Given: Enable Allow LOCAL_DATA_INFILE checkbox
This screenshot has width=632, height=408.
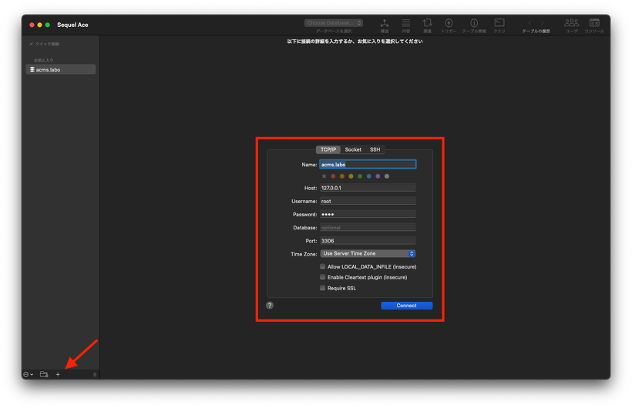Looking at the screenshot, I should [323, 266].
